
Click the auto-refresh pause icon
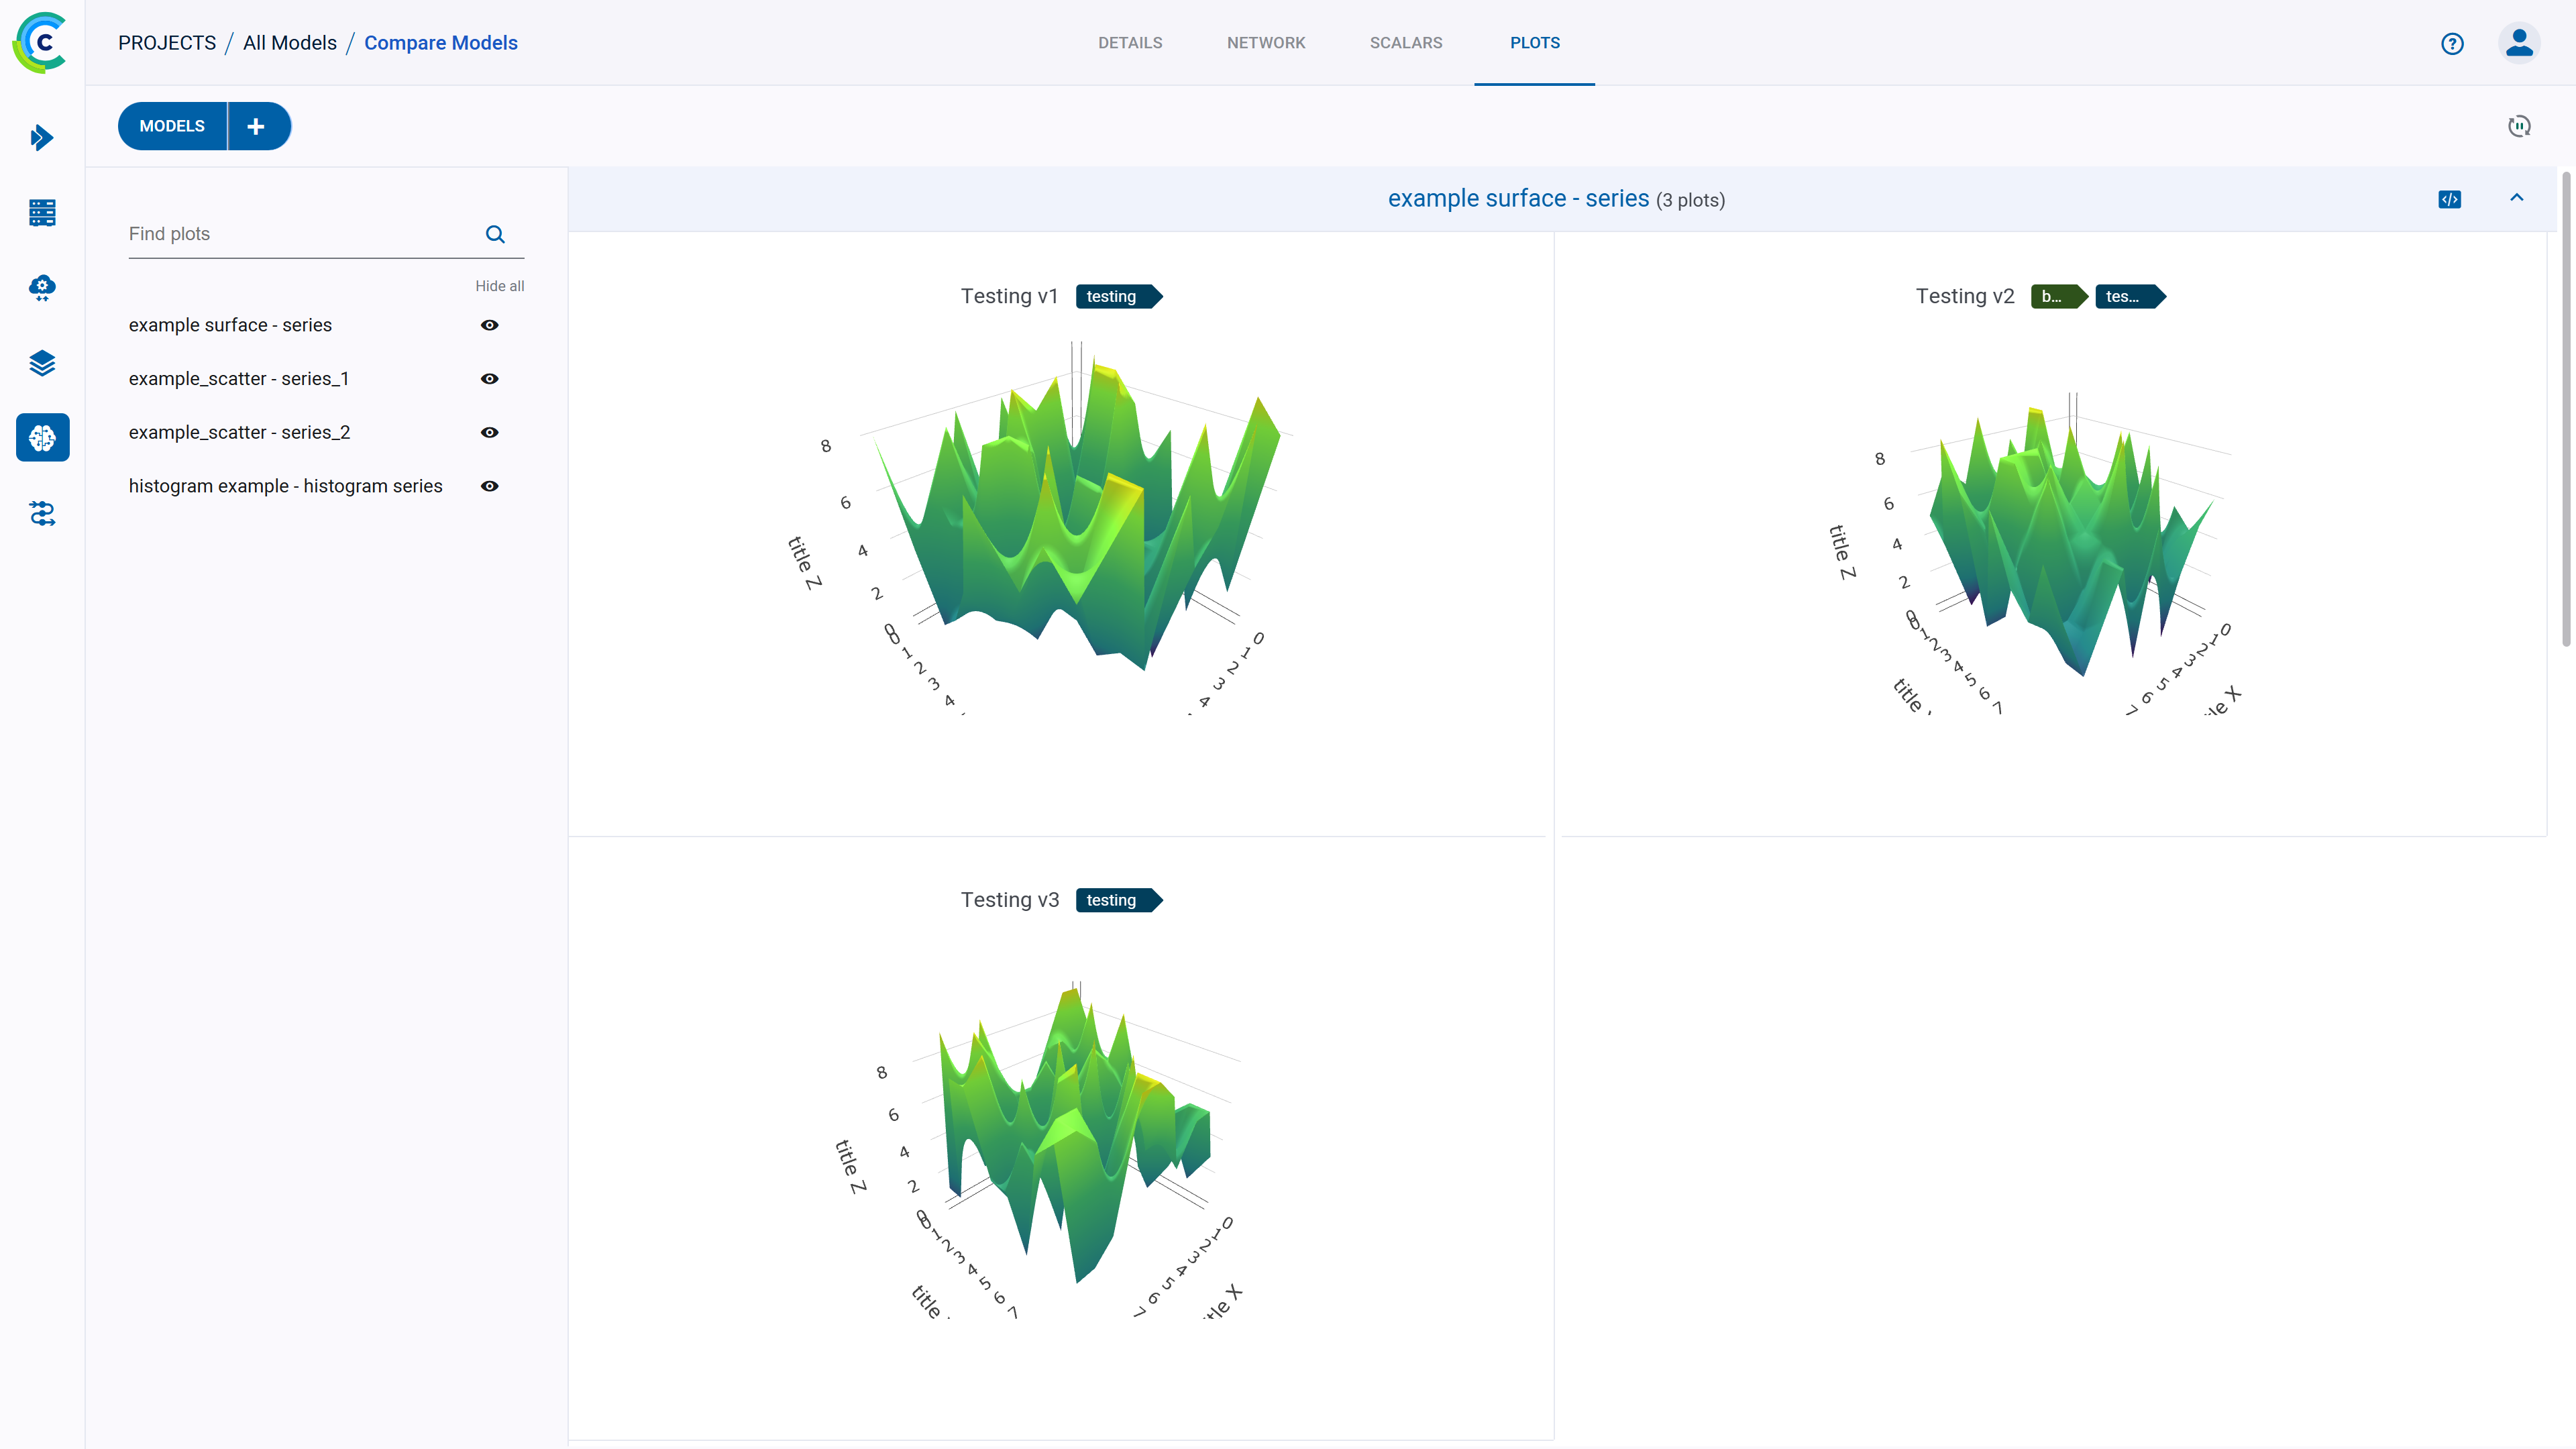pyautogui.click(x=2520, y=125)
